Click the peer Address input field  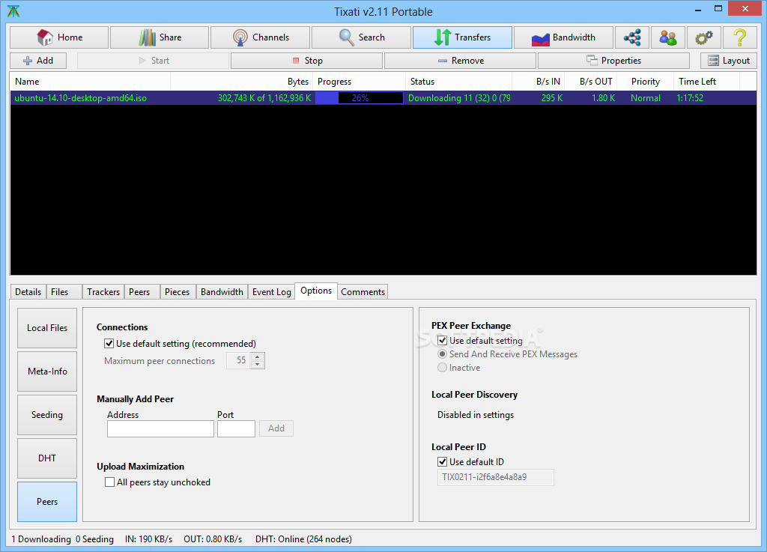(160, 428)
